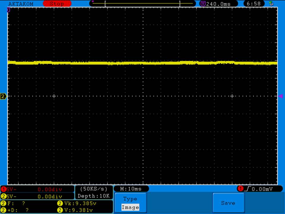Open the Type Image selector
The image size is (285, 214).
[130, 203]
